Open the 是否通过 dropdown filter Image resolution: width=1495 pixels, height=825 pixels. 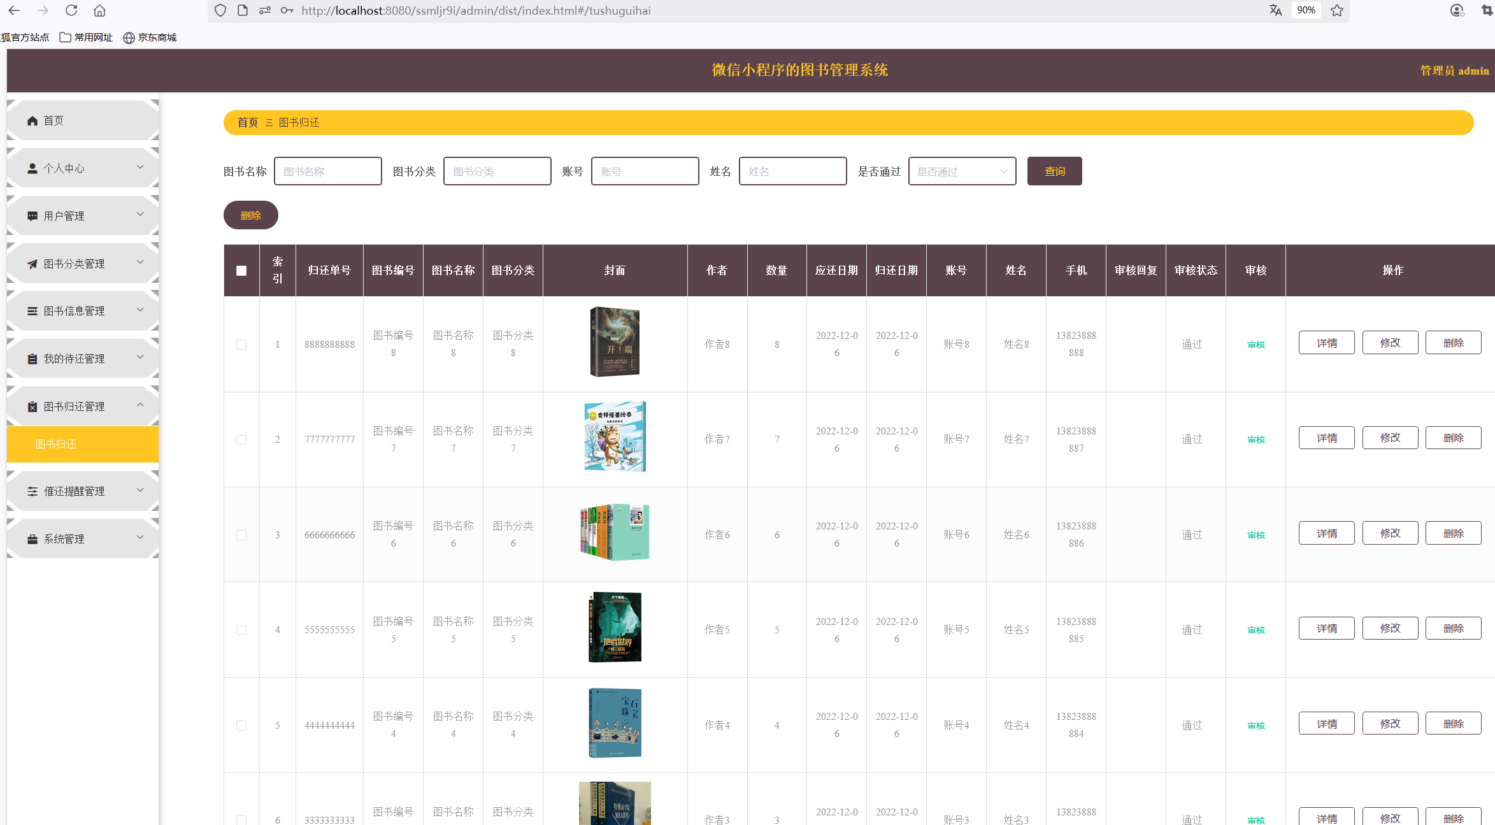[962, 171]
